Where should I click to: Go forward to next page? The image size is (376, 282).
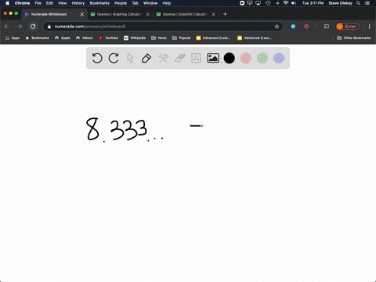click(20, 27)
